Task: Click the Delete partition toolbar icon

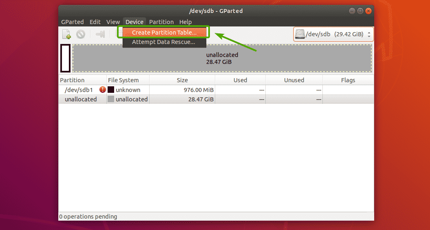Action: (x=81, y=34)
